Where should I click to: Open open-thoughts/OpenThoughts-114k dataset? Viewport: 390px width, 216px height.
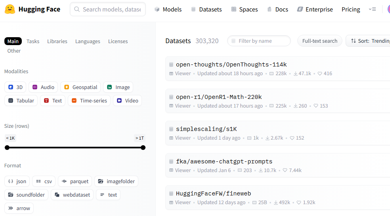coord(231,64)
